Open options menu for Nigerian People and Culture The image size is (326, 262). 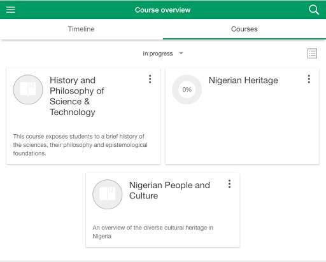click(229, 184)
